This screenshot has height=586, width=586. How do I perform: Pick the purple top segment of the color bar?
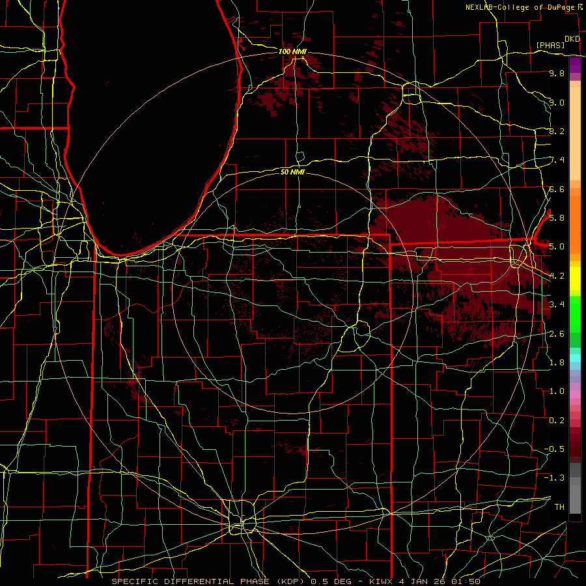[575, 65]
